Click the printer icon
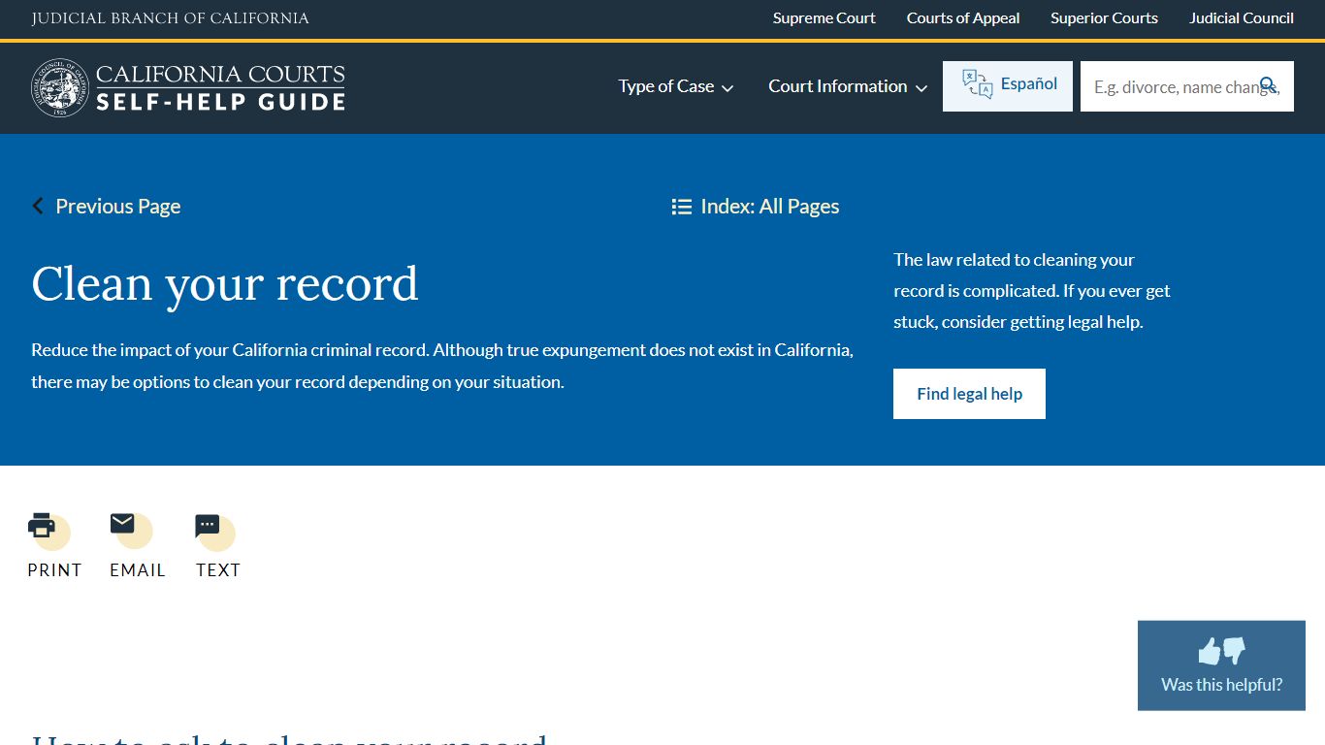 42,526
